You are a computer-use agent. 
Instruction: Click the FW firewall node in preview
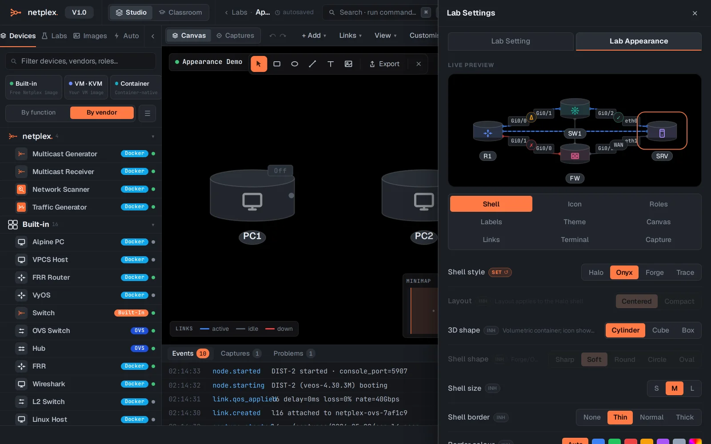[x=575, y=154]
